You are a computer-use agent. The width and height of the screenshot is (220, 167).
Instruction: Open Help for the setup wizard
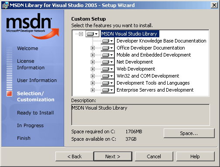pos(195,156)
